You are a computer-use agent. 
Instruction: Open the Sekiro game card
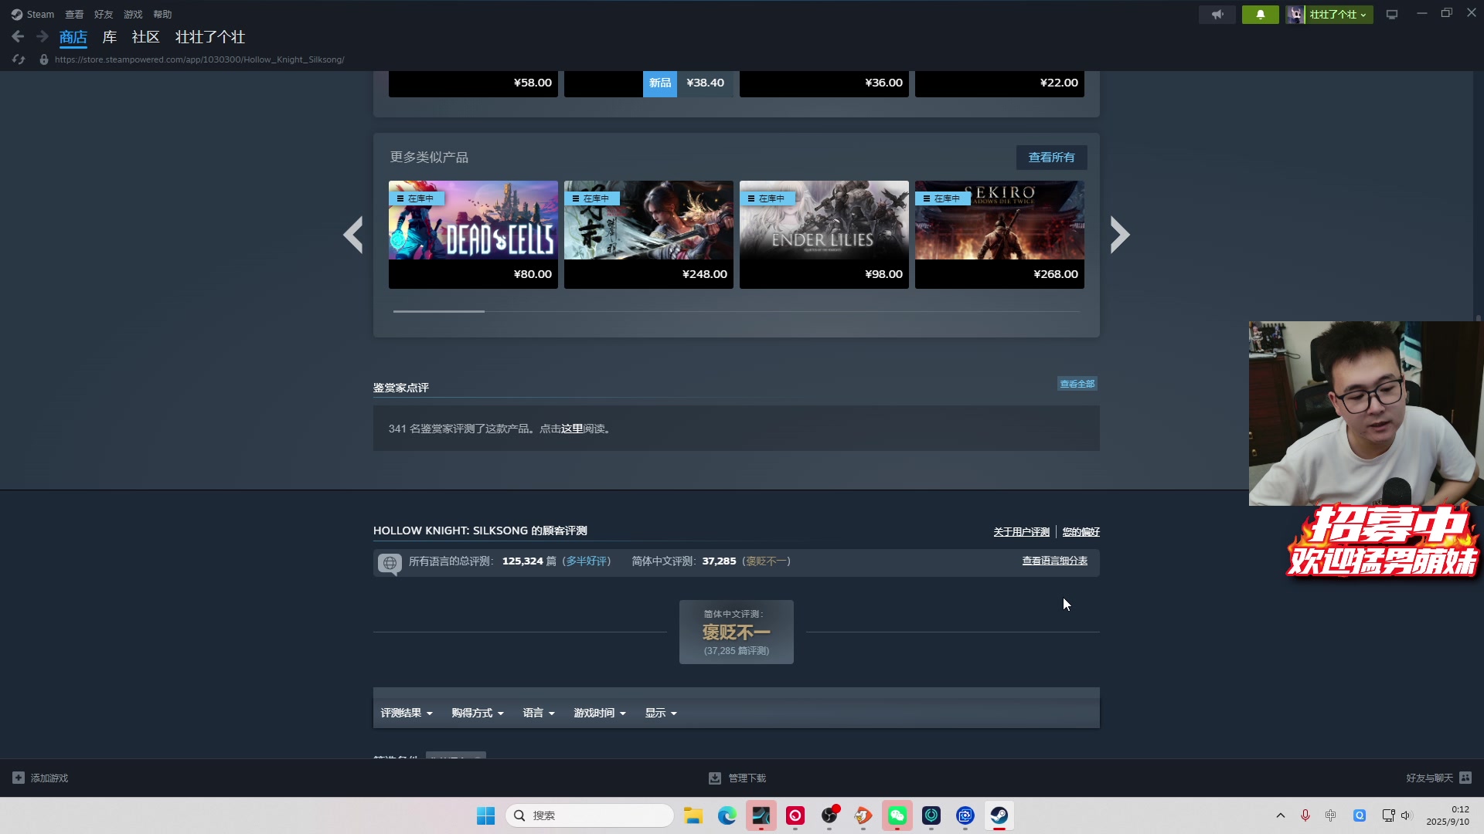tap(999, 235)
